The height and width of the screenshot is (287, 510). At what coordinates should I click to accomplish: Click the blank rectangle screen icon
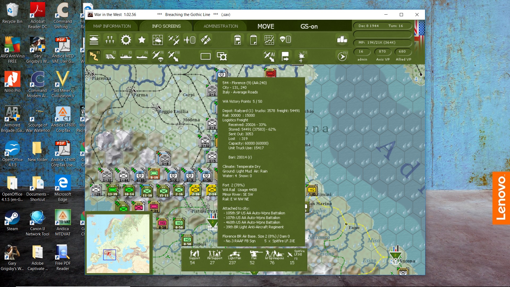206,56
